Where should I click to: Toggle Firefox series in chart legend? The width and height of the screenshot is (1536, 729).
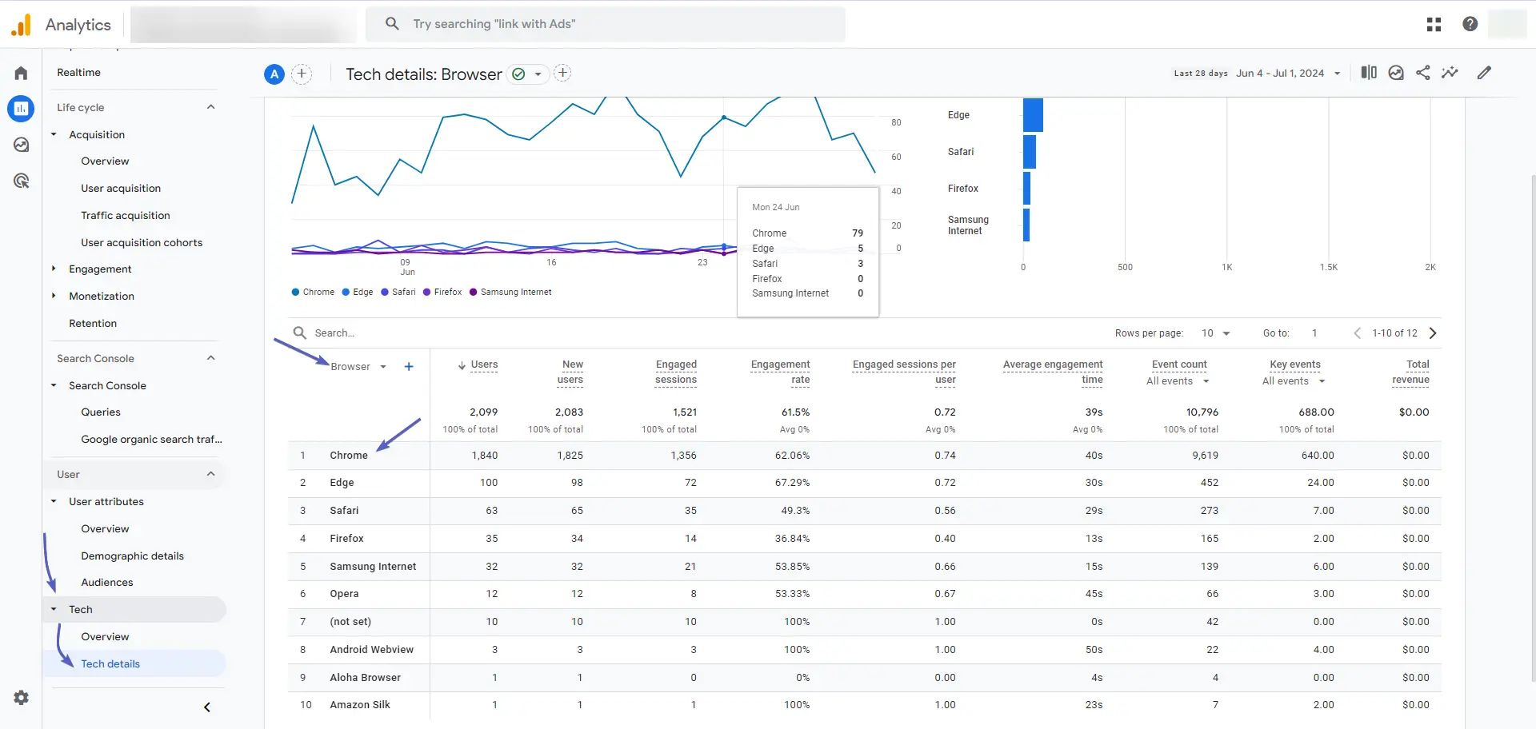[442, 292]
